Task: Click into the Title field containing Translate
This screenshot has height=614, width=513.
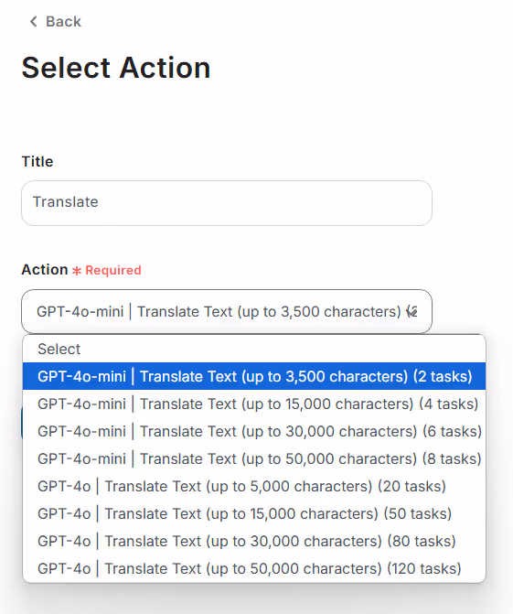Action: coord(227,203)
